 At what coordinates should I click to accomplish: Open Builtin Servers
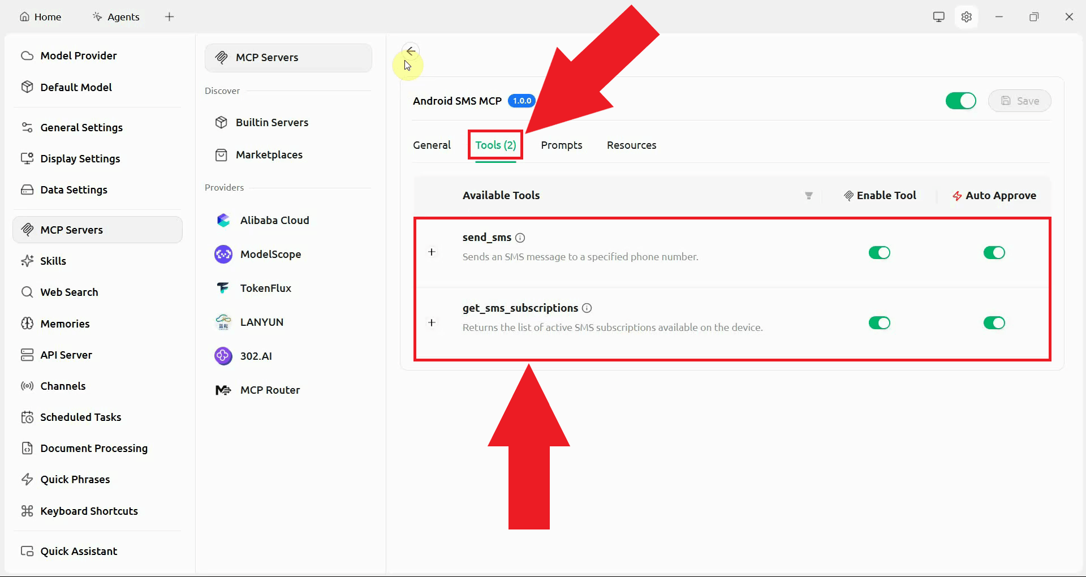(288, 122)
